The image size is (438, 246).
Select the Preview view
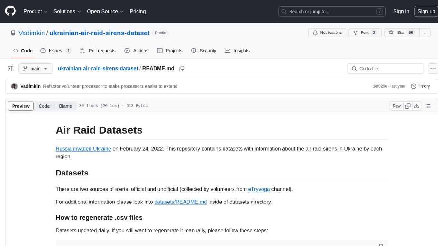pyautogui.click(x=21, y=106)
